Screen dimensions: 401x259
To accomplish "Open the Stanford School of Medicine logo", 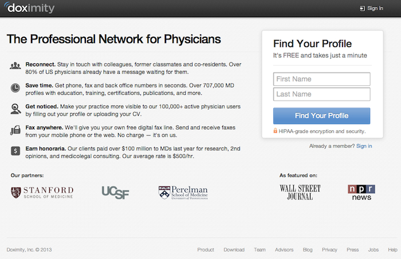I will click(42, 193).
